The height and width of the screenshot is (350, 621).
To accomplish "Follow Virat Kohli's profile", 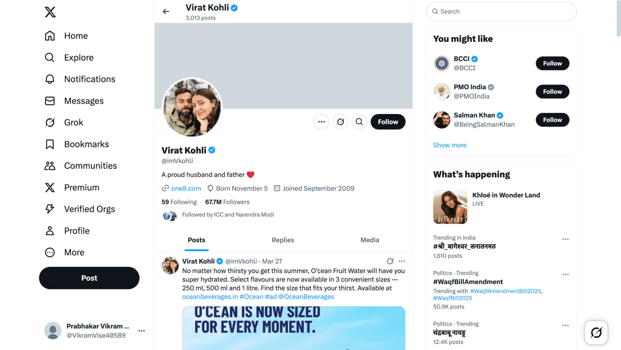I will (x=388, y=122).
